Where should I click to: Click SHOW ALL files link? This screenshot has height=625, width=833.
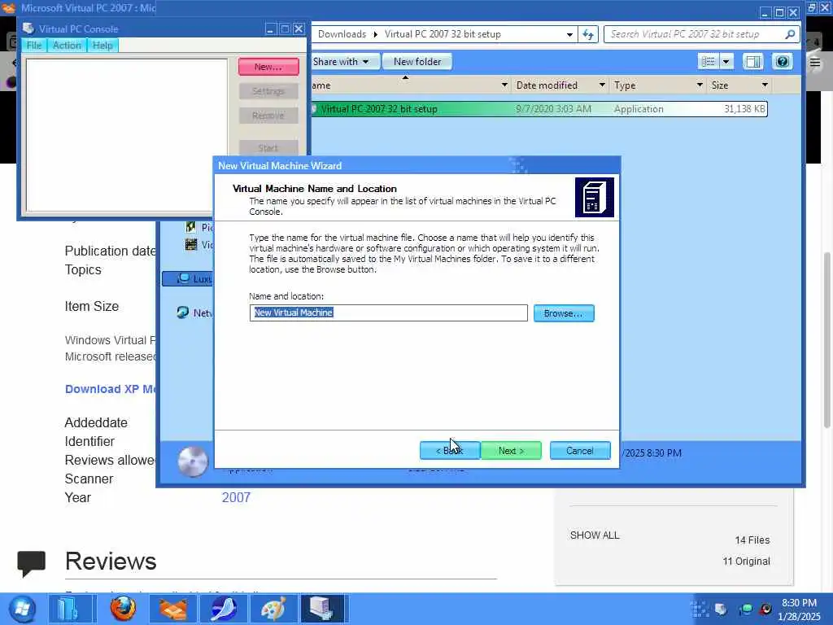pyautogui.click(x=595, y=535)
